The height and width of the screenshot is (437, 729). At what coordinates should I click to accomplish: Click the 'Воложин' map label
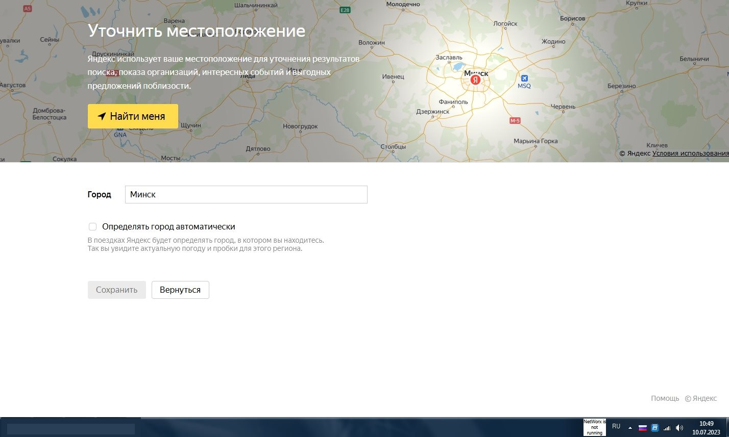tap(372, 42)
